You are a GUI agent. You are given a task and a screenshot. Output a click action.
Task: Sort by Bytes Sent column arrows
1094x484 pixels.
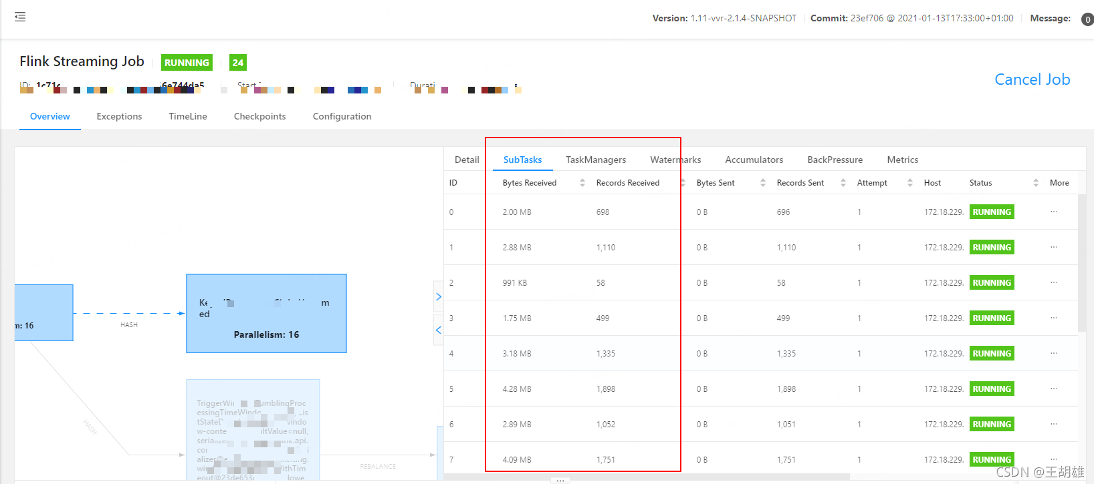(763, 183)
